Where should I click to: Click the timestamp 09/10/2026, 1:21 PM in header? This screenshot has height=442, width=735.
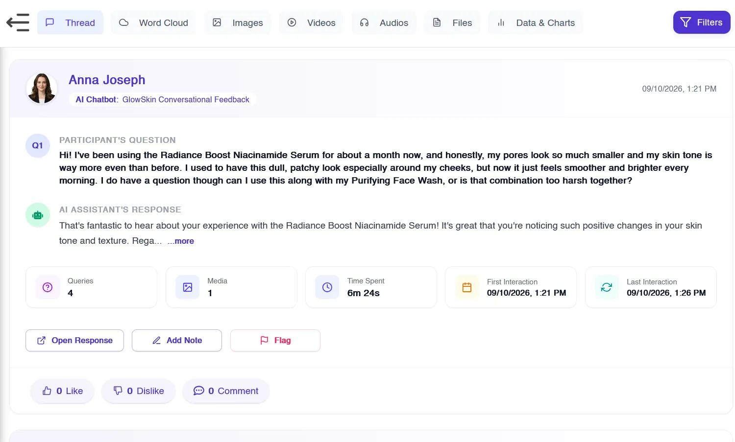679,89
